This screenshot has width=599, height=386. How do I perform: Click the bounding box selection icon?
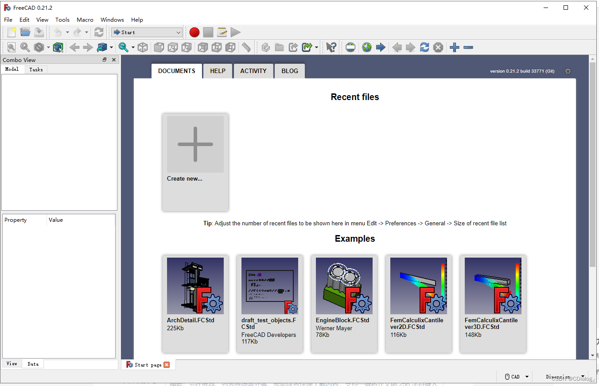(58, 47)
